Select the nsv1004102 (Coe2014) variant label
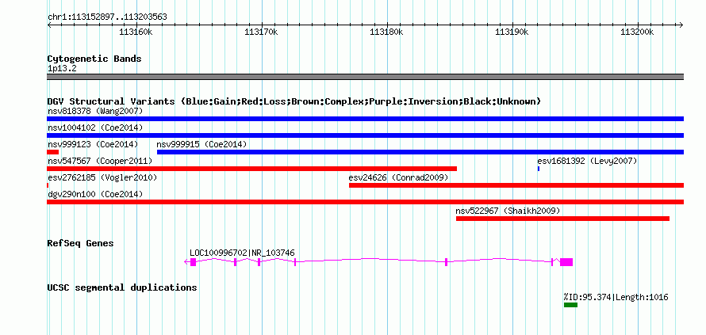 point(95,128)
